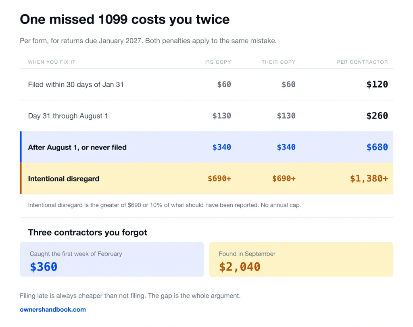Click the $260 per contractor total

[377, 116]
